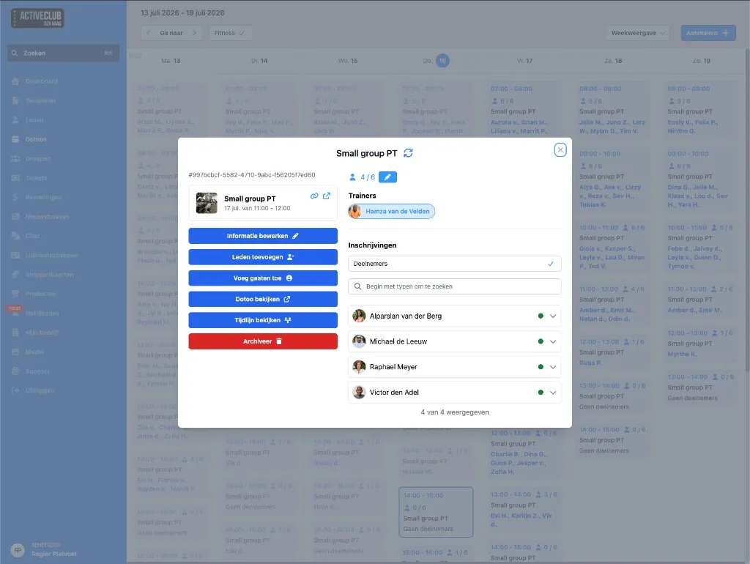Click the Aanmaken plus button
750x564 pixels.
(x=708, y=33)
